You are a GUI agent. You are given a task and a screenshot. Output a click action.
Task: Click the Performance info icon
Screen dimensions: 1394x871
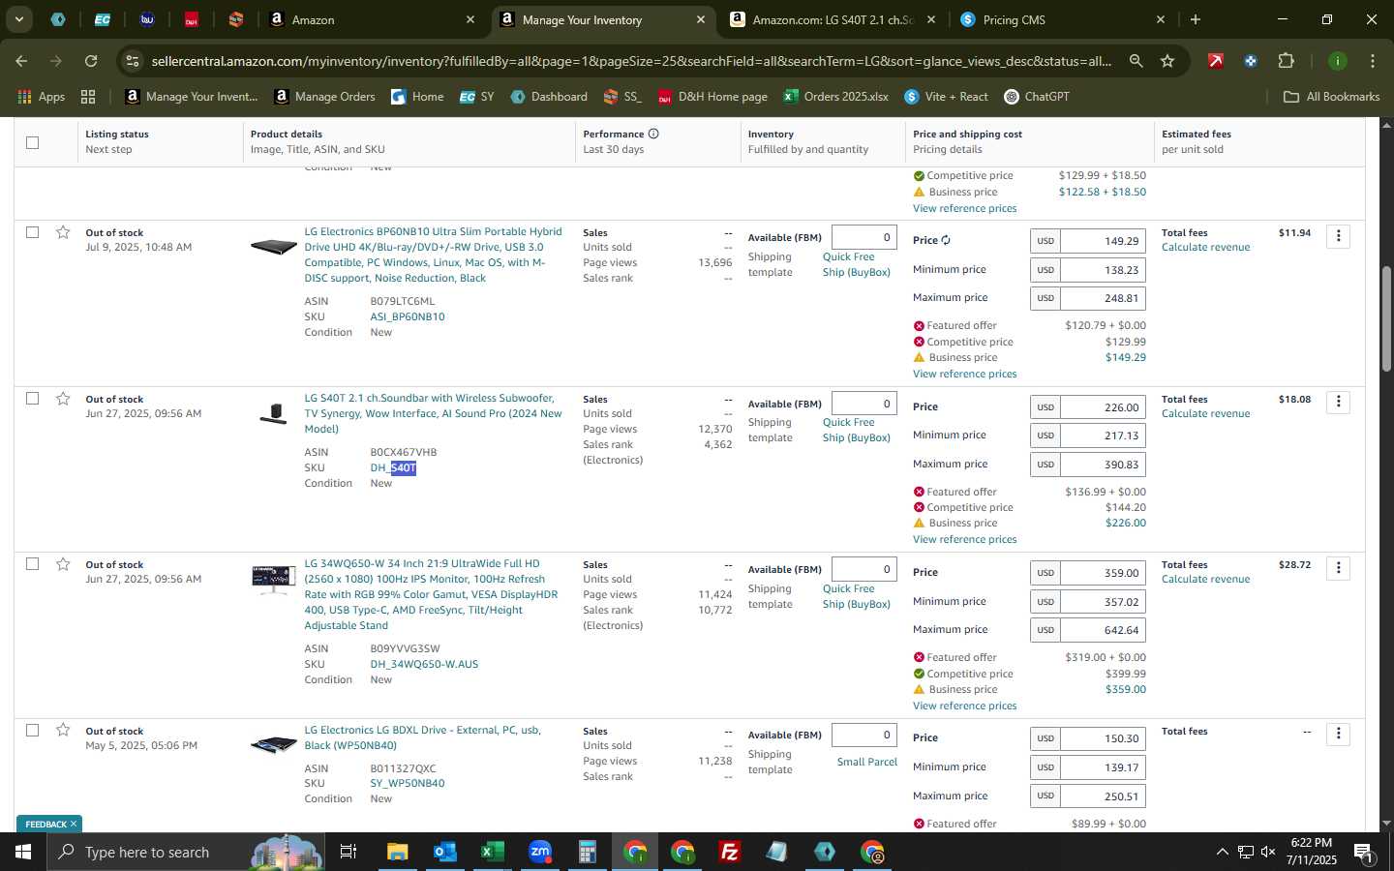653,134
